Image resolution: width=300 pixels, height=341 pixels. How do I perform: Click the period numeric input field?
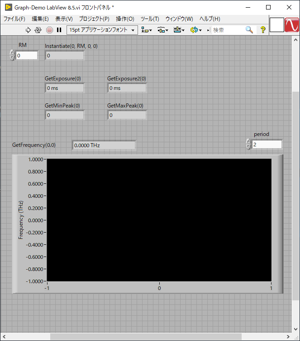coord(267,145)
